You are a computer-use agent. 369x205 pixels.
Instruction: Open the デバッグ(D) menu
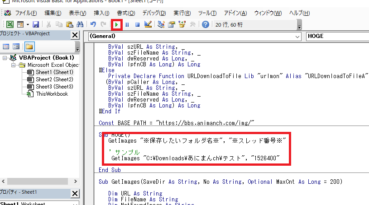(x=154, y=13)
